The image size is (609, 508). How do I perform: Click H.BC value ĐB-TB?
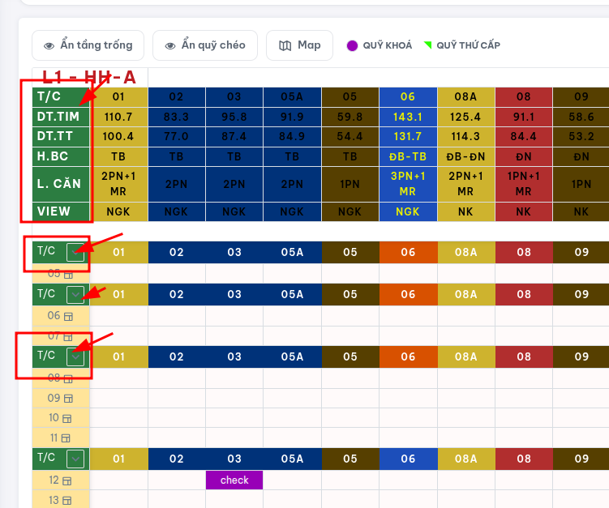pyautogui.click(x=408, y=157)
